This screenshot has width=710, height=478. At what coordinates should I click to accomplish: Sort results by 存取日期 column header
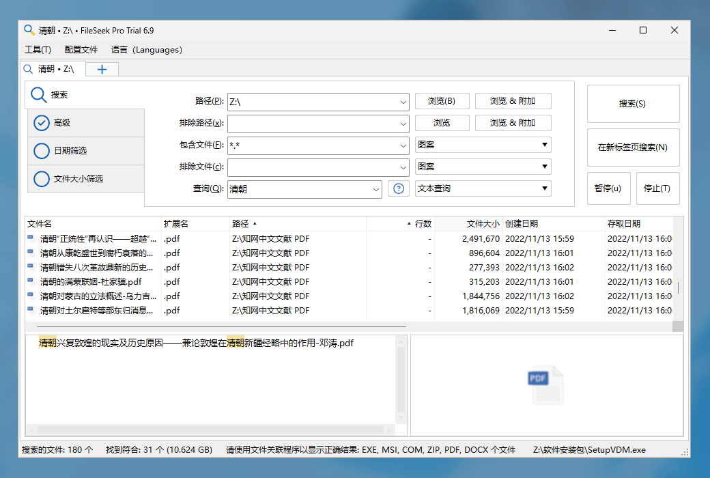click(639, 224)
